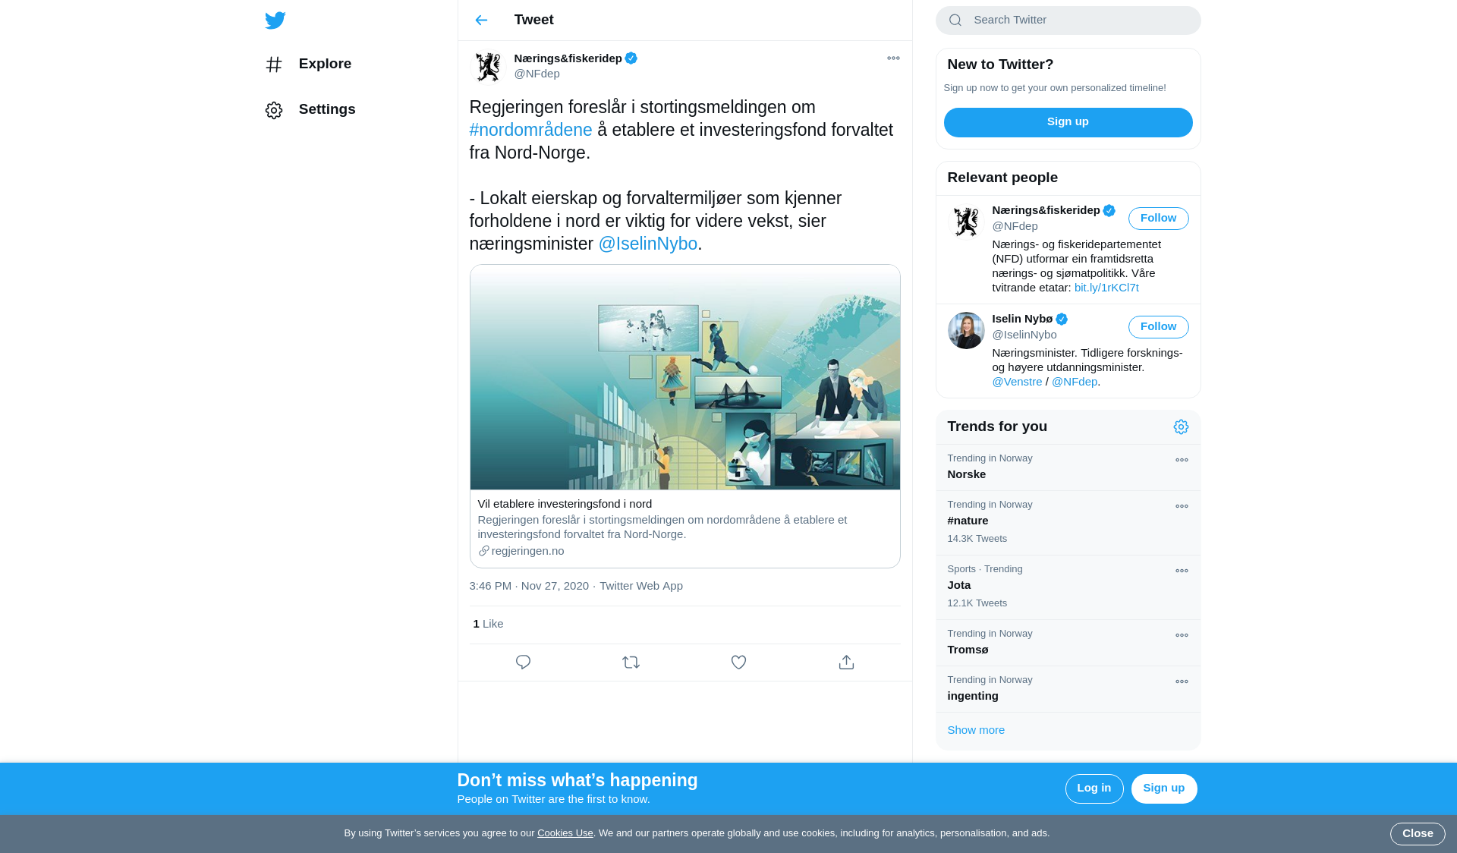This screenshot has height=853, width=1457.
Task: Click the Log in button
Action: (1094, 788)
